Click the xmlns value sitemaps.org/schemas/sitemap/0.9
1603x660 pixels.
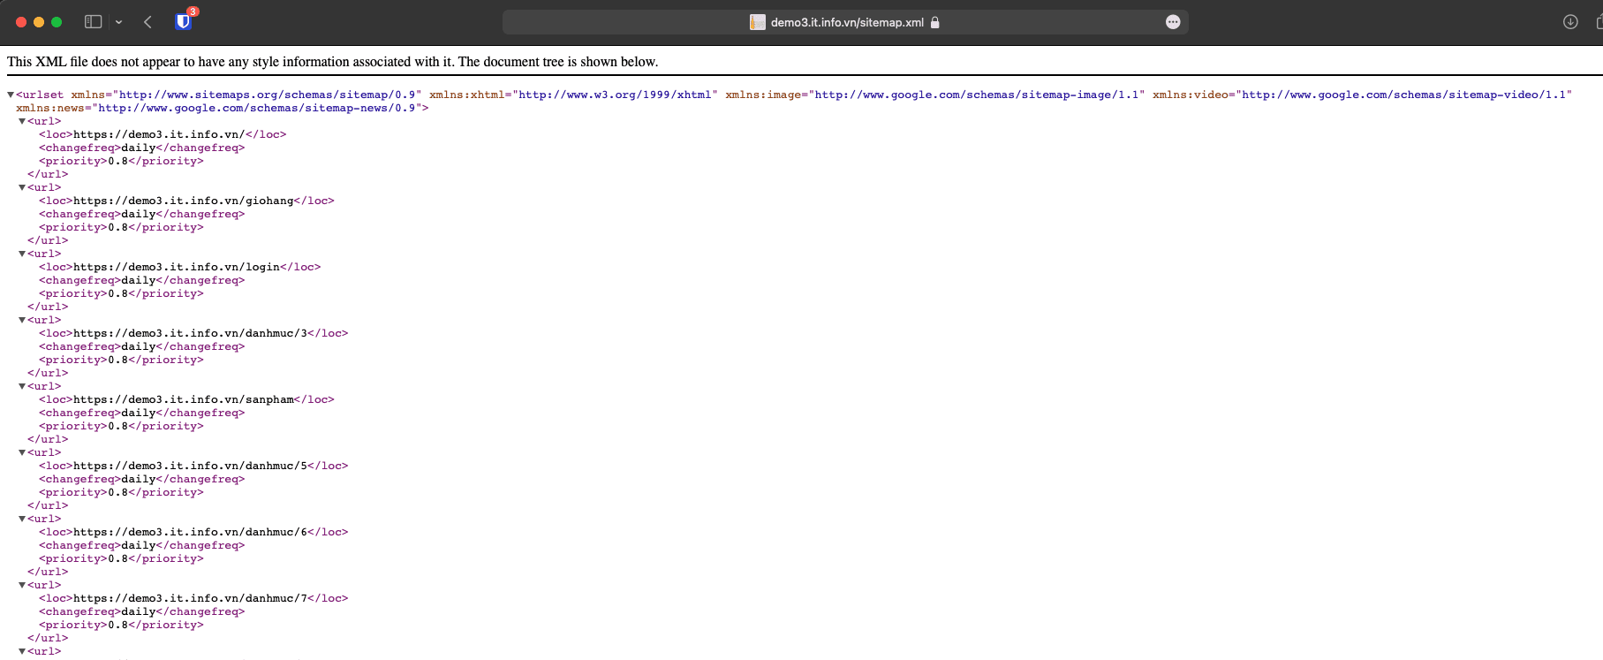coord(268,95)
